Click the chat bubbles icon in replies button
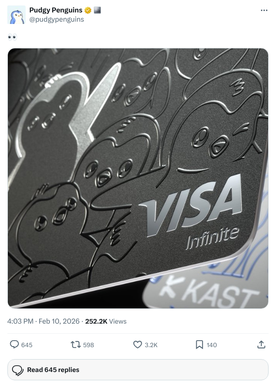 point(18,370)
